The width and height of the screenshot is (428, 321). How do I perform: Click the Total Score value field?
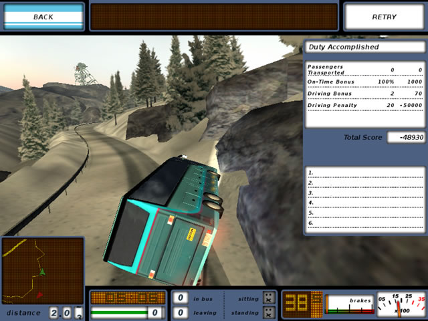point(407,137)
